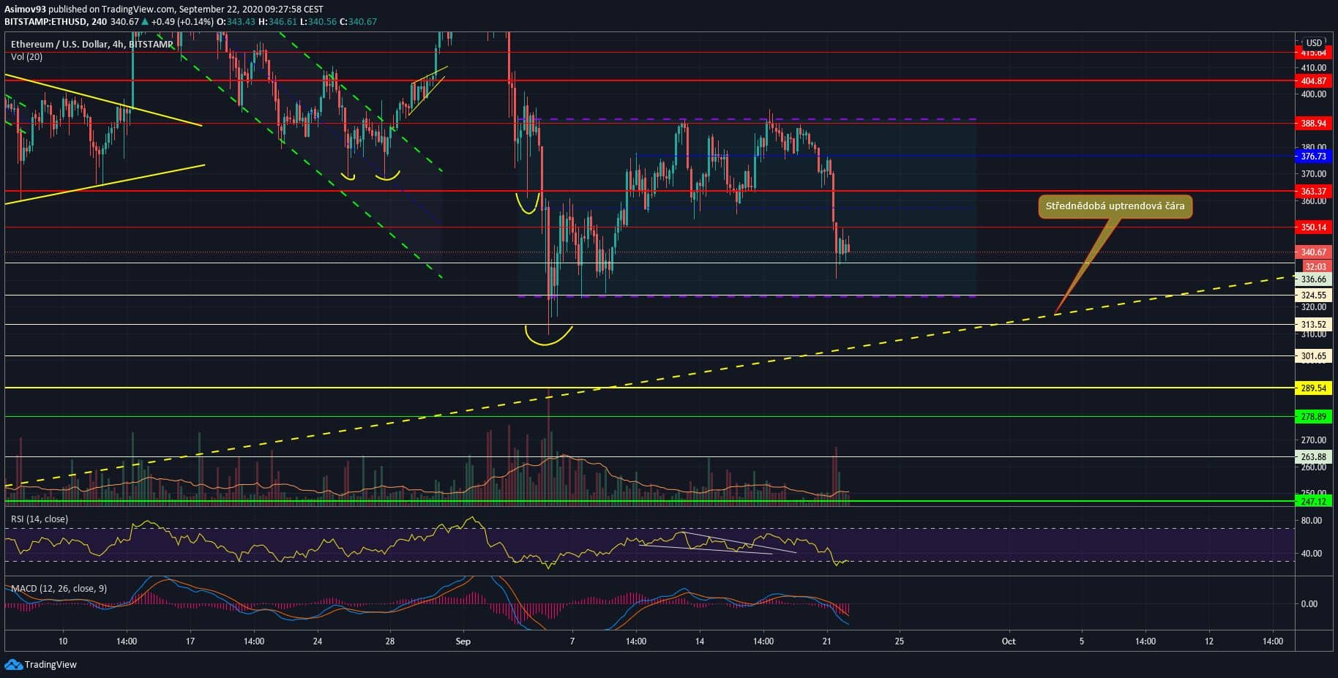This screenshot has height=678, width=1338.
Task: Click the 263.88 price level label
Action: click(x=1313, y=457)
